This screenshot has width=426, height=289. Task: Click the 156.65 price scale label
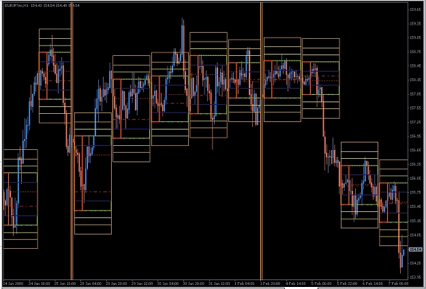pyautogui.click(x=416, y=150)
